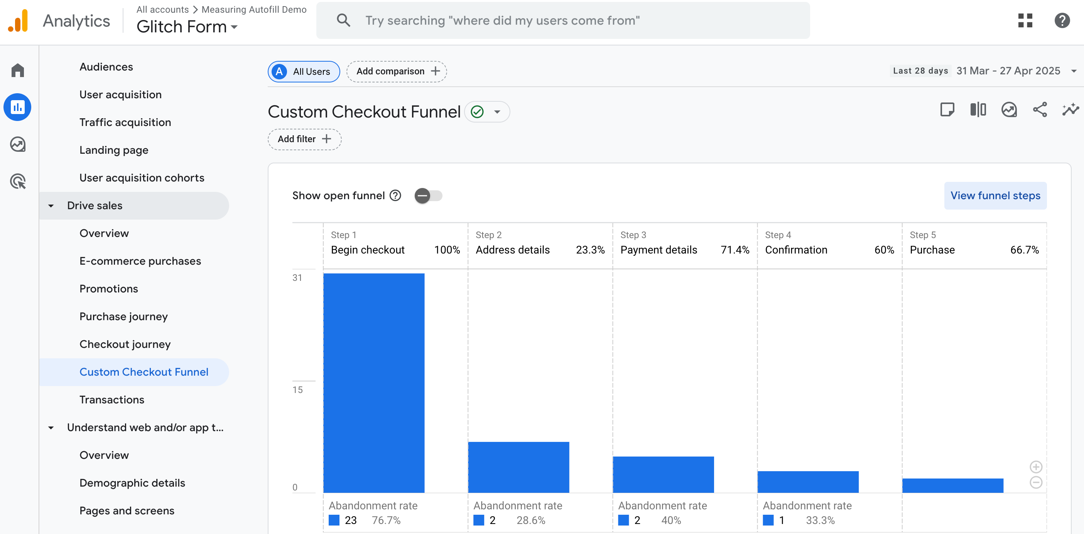Open Advertising via the click-arrow sidebar icon

(x=17, y=181)
